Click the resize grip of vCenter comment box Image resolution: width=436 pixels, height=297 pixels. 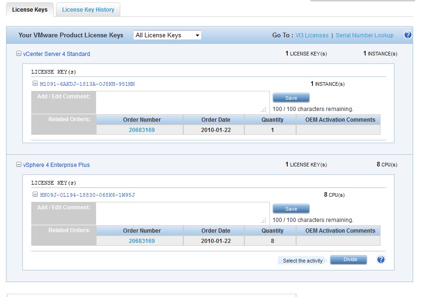pos(264,110)
